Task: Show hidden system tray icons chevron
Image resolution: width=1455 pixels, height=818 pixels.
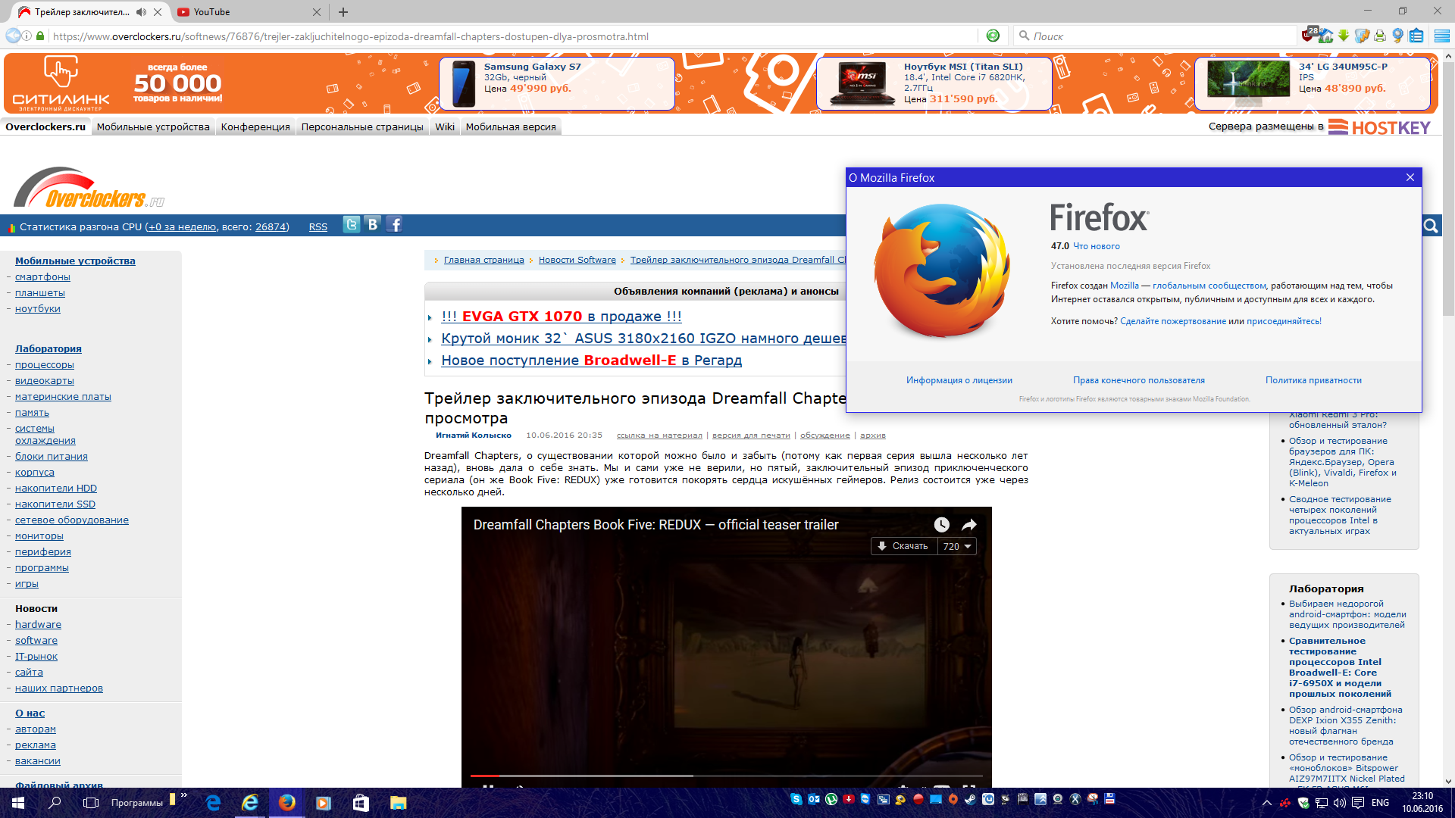Action: [1267, 803]
